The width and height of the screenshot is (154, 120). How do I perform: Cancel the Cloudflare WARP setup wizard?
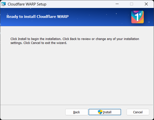coord(138,112)
